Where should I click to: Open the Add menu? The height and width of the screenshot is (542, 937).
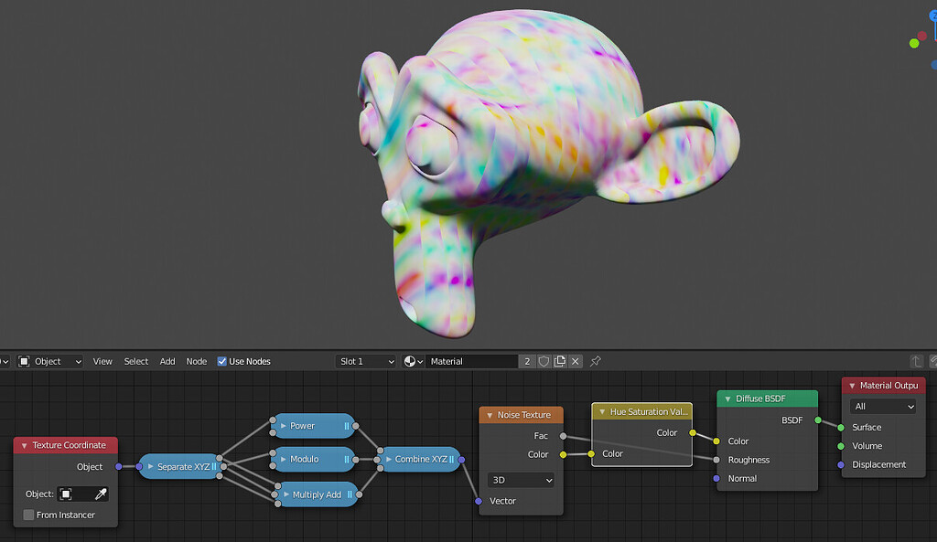167,361
